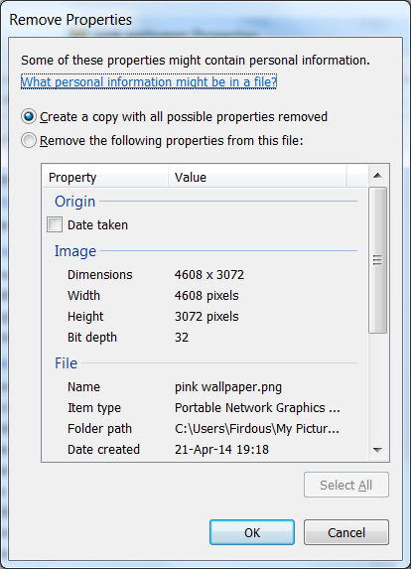Select the Bit depth property row
The height and width of the screenshot is (569, 411).
[x=205, y=337]
